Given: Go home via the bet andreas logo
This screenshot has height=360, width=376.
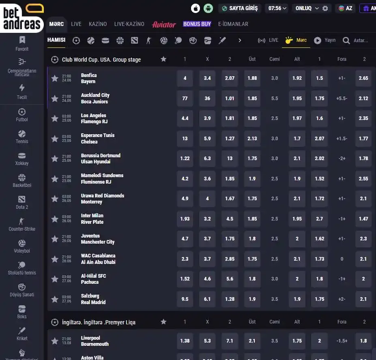Looking at the screenshot, I should pos(22,18).
